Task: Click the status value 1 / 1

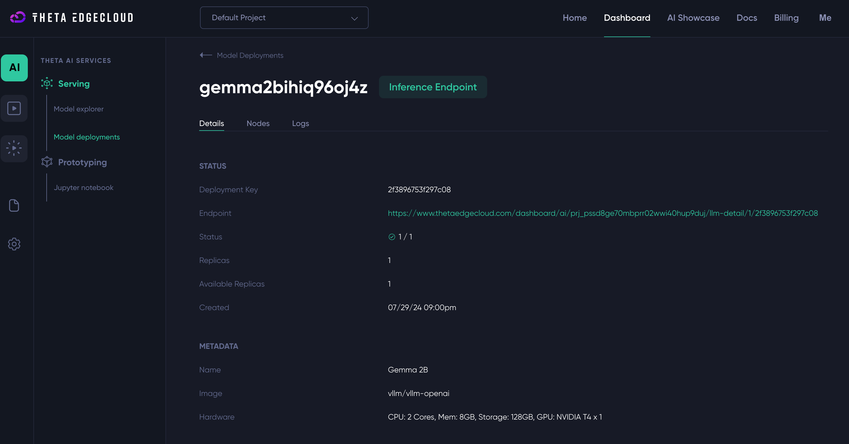Action: tap(405, 237)
